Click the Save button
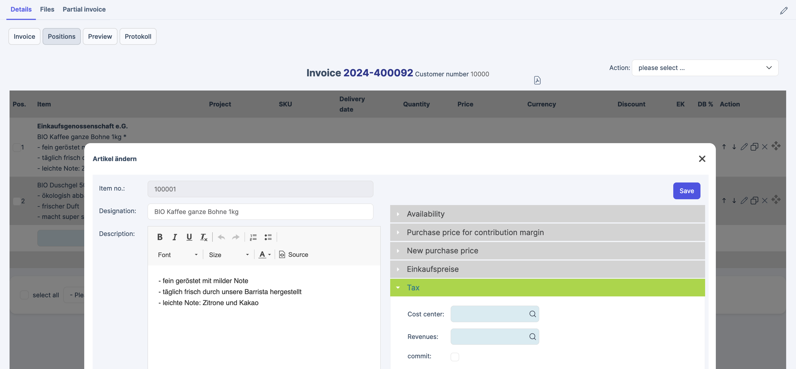This screenshot has width=796, height=369. 686,191
